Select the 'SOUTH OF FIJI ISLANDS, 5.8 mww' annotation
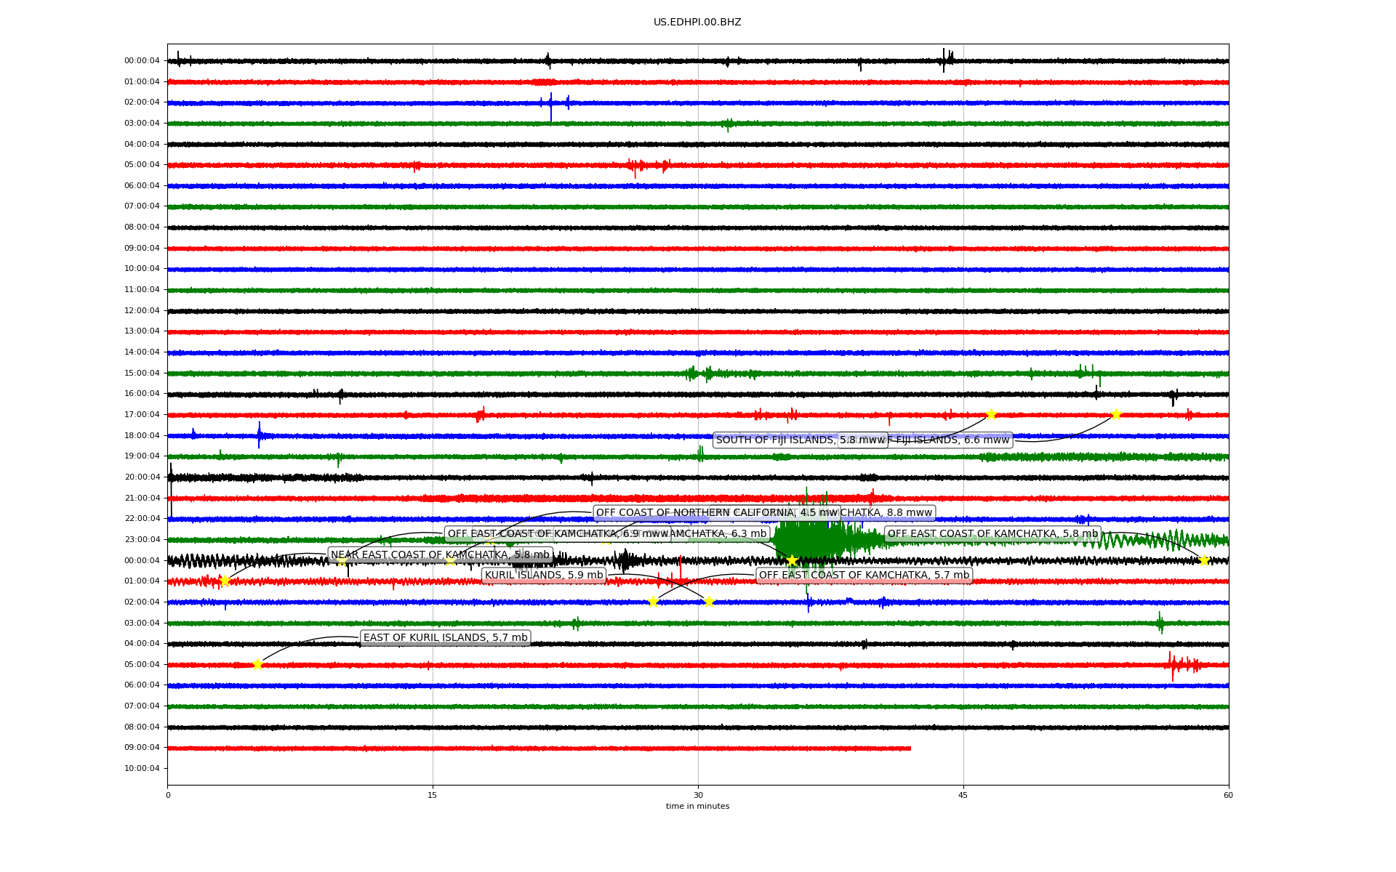The height and width of the screenshot is (872, 1396). pos(801,440)
